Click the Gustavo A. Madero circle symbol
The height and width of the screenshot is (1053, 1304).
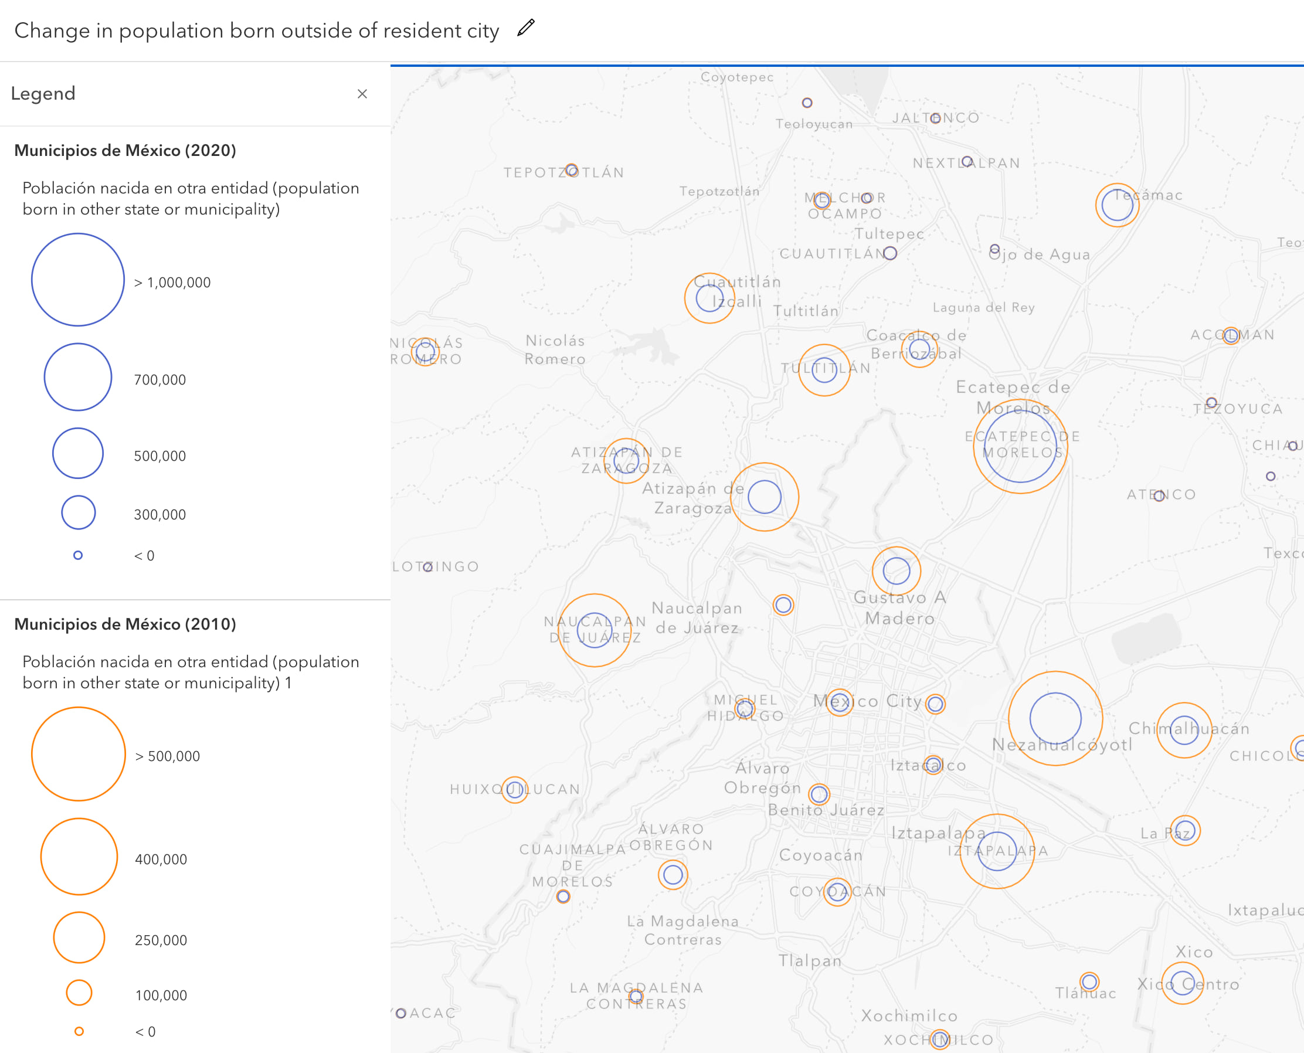pyautogui.click(x=896, y=571)
